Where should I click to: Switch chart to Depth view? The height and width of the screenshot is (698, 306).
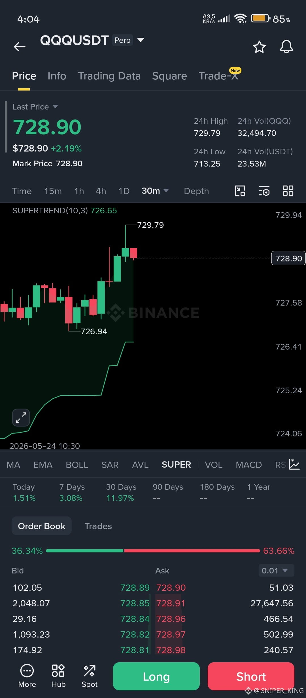(196, 191)
